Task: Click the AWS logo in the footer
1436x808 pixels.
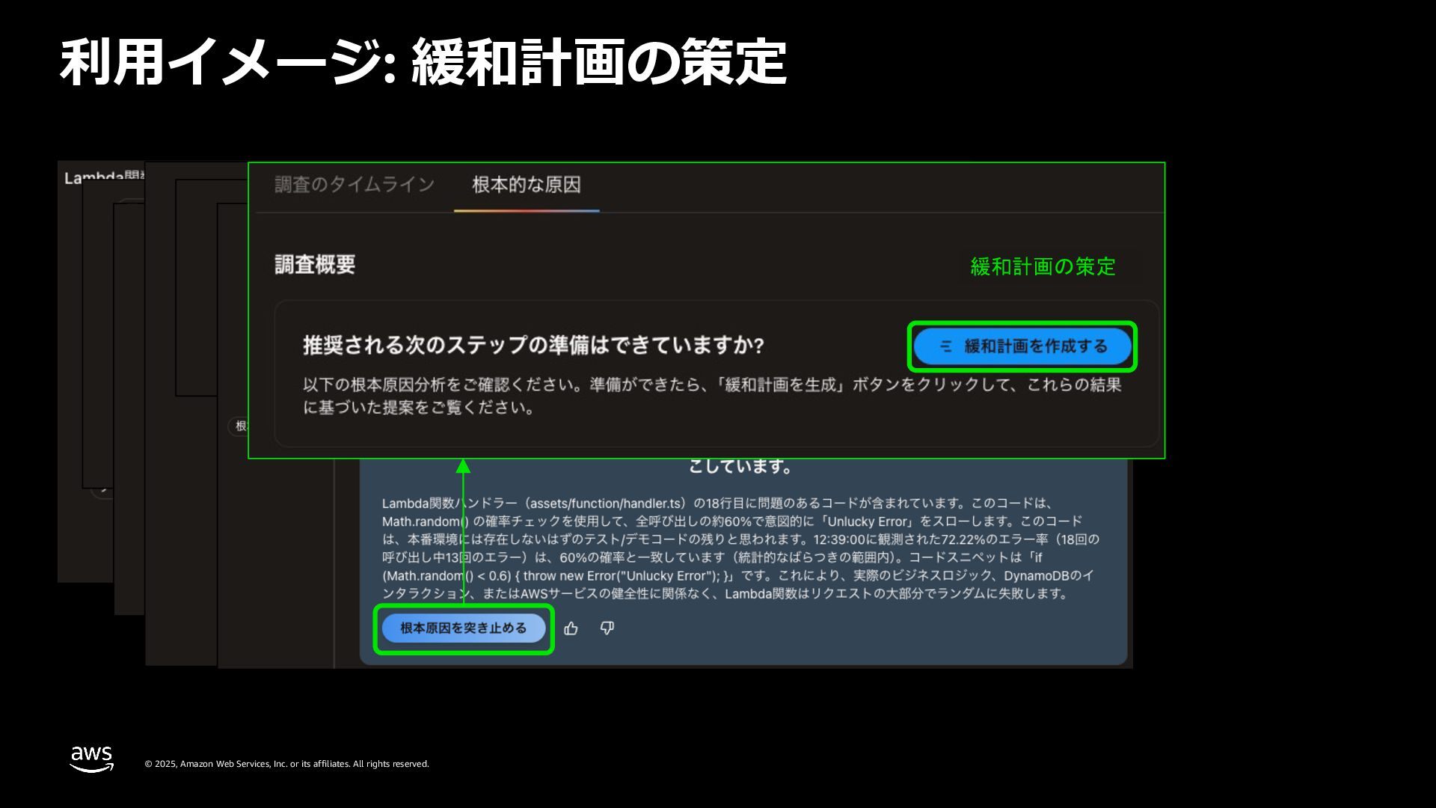Action: 91,759
